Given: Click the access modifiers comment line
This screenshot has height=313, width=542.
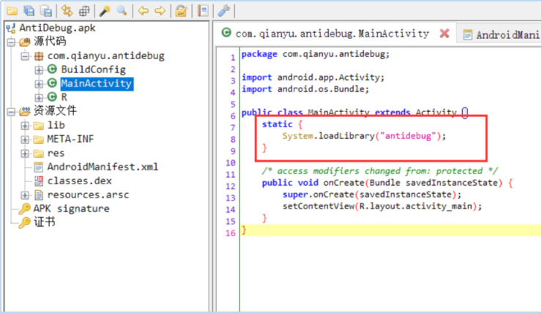Looking at the screenshot, I should [x=379, y=171].
